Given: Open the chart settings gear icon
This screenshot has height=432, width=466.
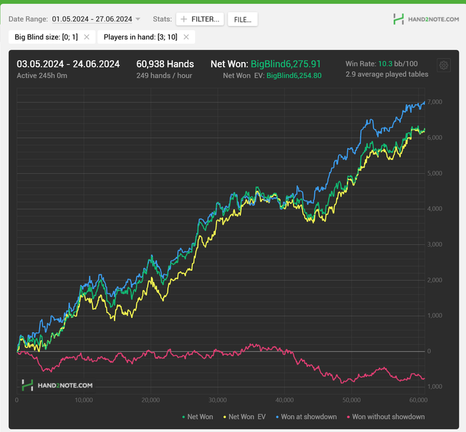Looking at the screenshot, I should click(444, 65).
